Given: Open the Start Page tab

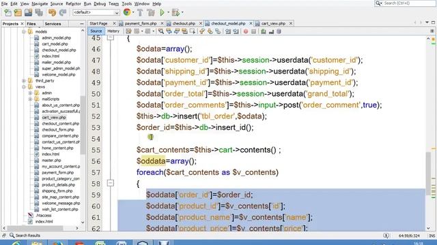Looking at the screenshot, I should click(98, 24).
